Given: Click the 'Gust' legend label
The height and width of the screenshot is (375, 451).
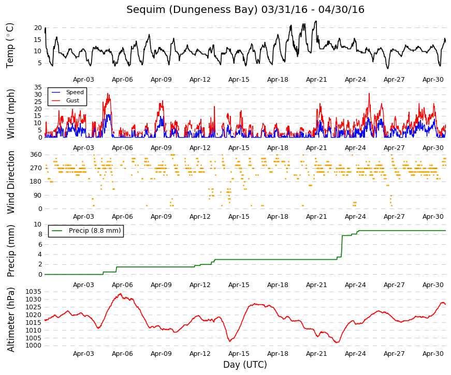Looking at the screenshot, I should click(x=72, y=100).
